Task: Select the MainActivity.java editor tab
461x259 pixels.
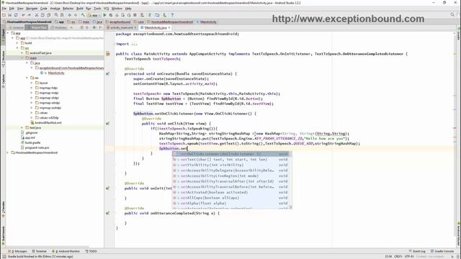Action: click(x=155, y=27)
